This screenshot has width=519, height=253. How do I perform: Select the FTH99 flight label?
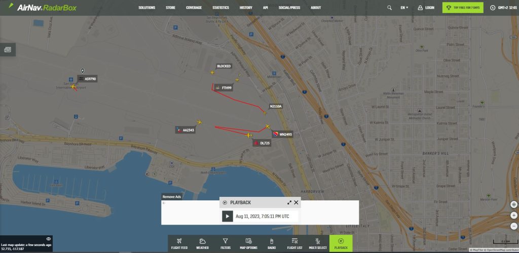[224, 88]
